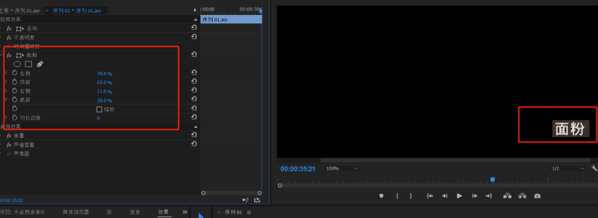Select the 序列 01.avi clip bar in effect timeline
Image resolution: width=598 pixels, height=218 pixels.
231,19
